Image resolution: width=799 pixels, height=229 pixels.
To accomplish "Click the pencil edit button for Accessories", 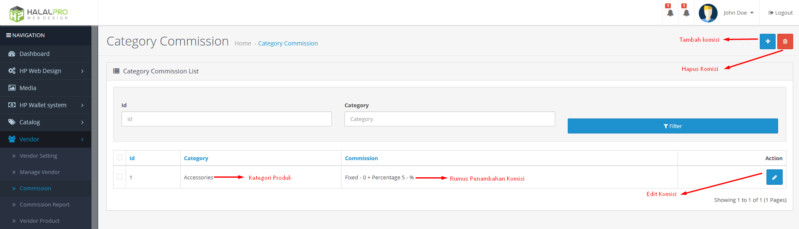I will click(x=774, y=177).
